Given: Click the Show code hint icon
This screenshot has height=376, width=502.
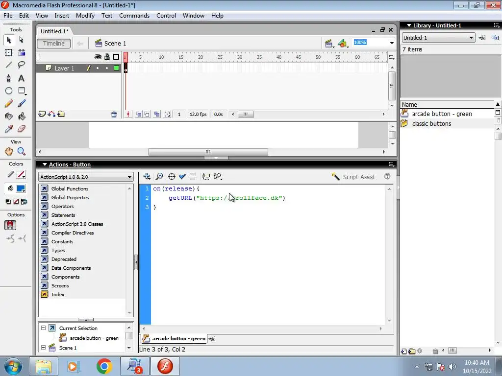Looking at the screenshot, I should [x=206, y=176].
